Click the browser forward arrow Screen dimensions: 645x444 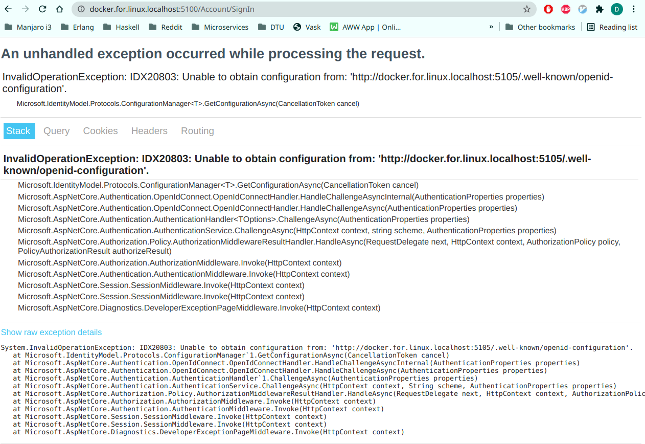26,9
